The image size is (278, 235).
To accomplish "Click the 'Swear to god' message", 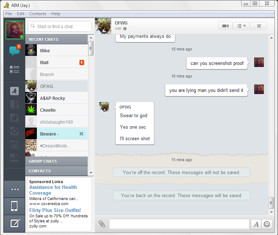I will click(x=134, y=115).
